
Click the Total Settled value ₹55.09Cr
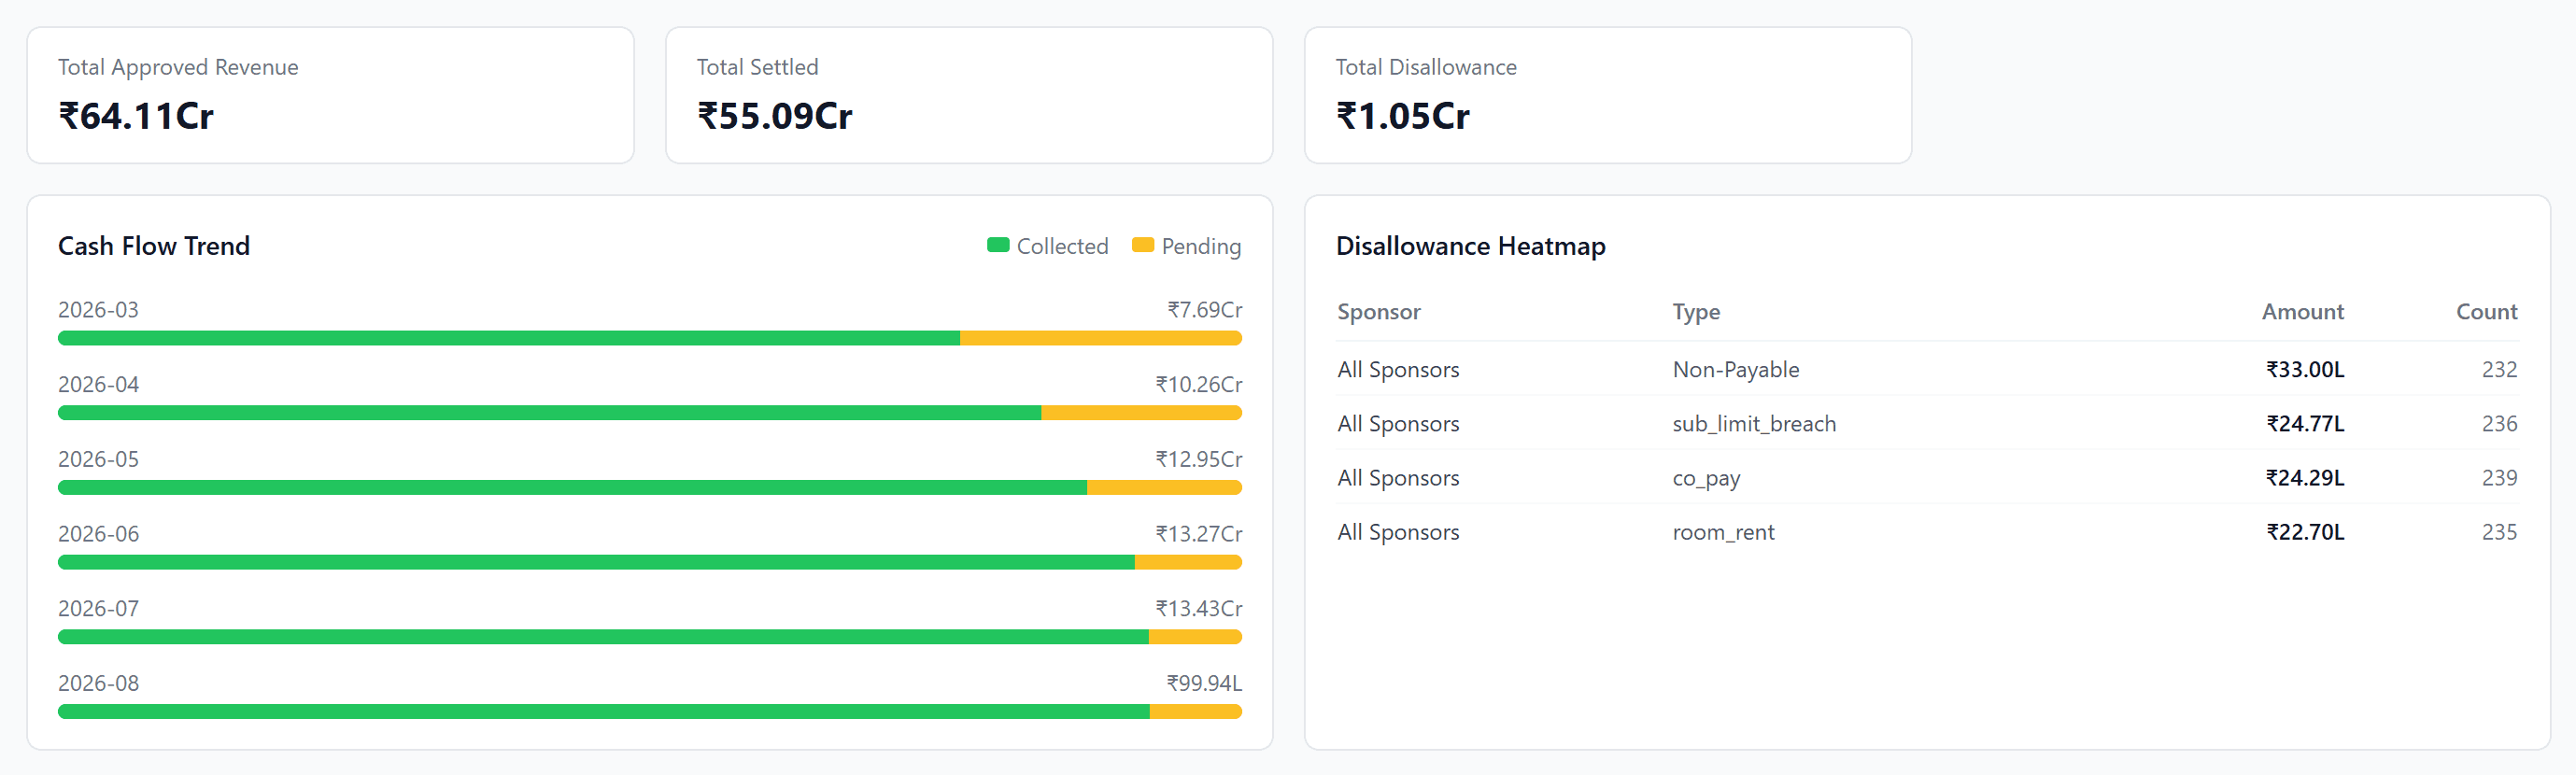pyautogui.click(x=775, y=116)
